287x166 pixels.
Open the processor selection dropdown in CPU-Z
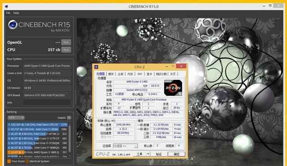pyautogui.click(x=126, y=146)
